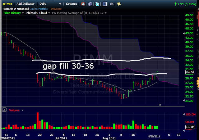
Task: Expand the FW Moving Average dropdown arrow
Action: [105, 13]
